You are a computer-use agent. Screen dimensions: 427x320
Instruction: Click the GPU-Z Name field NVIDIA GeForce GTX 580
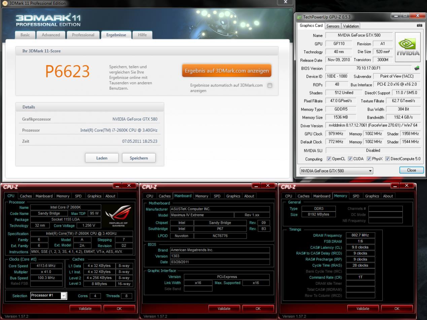click(359, 35)
